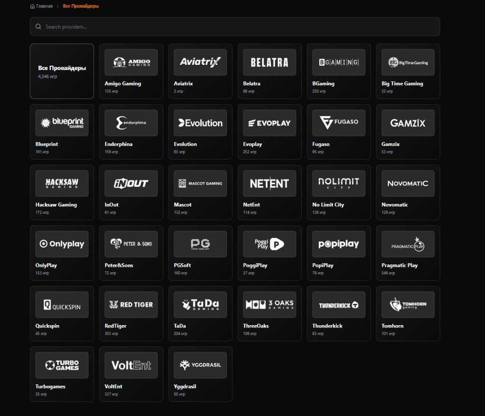Focus the Search providers input field

(x=235, y=27)
